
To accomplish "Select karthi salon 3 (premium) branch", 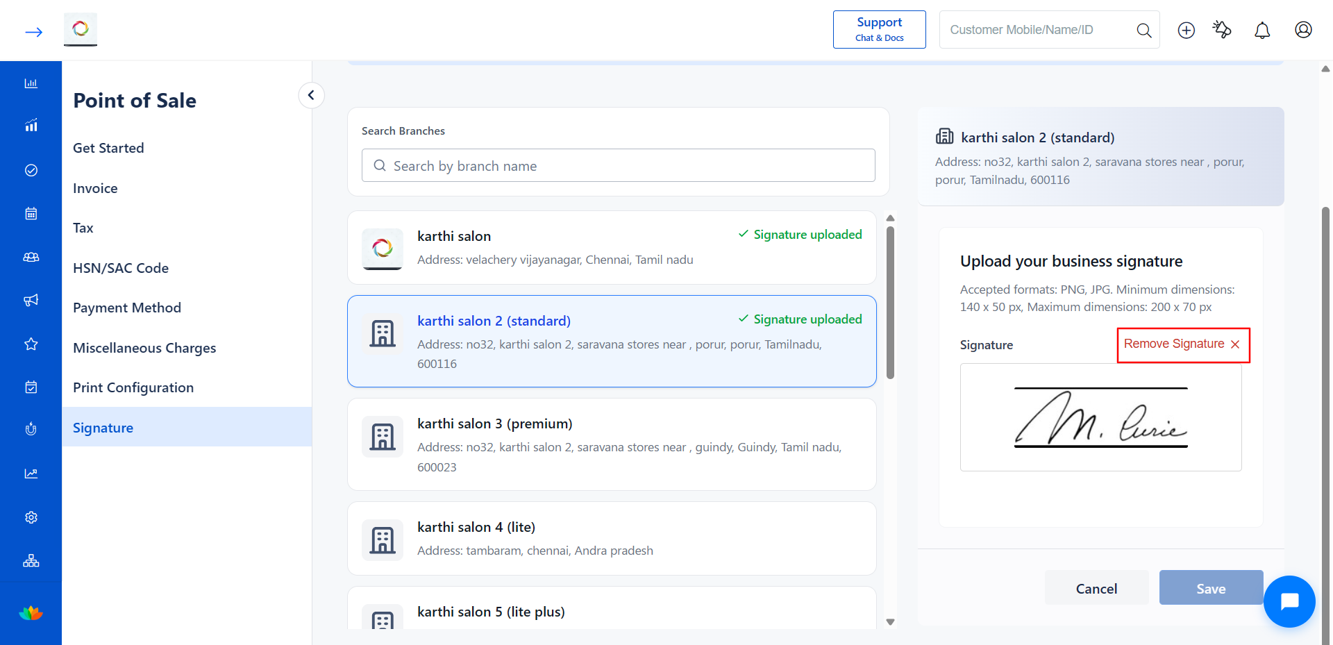I will [612, 444].
